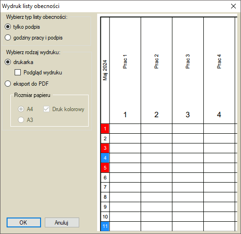Click the 'Maj 2024' header cell
Viewport: 241px width, 234px height.
pos(105,70)
